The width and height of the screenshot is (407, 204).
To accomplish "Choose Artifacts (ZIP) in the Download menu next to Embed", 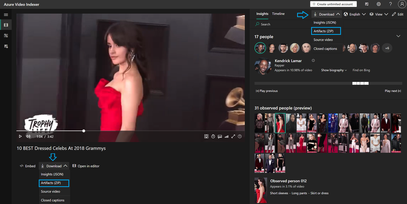I will (54, 183).
